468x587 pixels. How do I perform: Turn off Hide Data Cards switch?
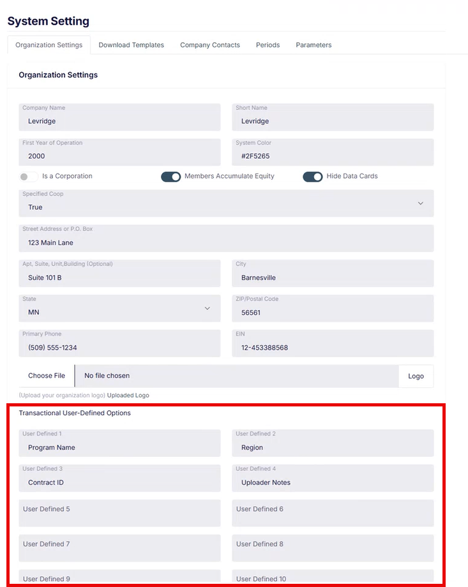(x=313, y=177)
